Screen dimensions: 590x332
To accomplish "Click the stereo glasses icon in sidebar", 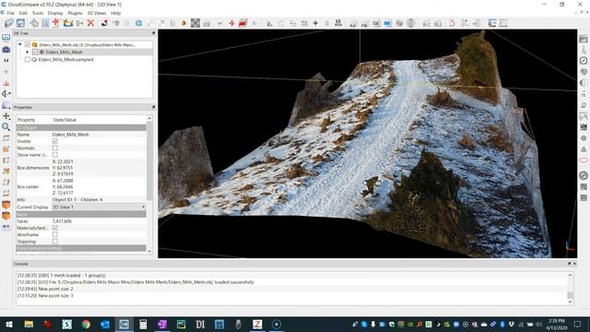I will [6, 227].
